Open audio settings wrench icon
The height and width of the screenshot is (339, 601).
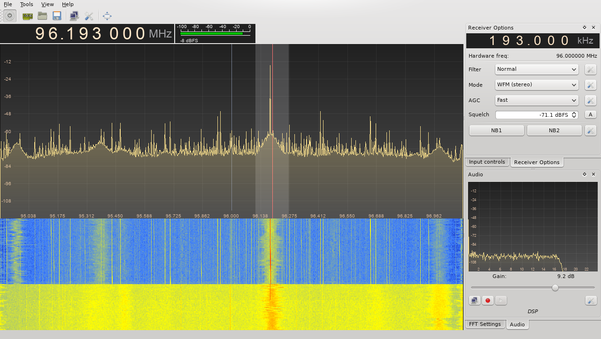point(591,301)
